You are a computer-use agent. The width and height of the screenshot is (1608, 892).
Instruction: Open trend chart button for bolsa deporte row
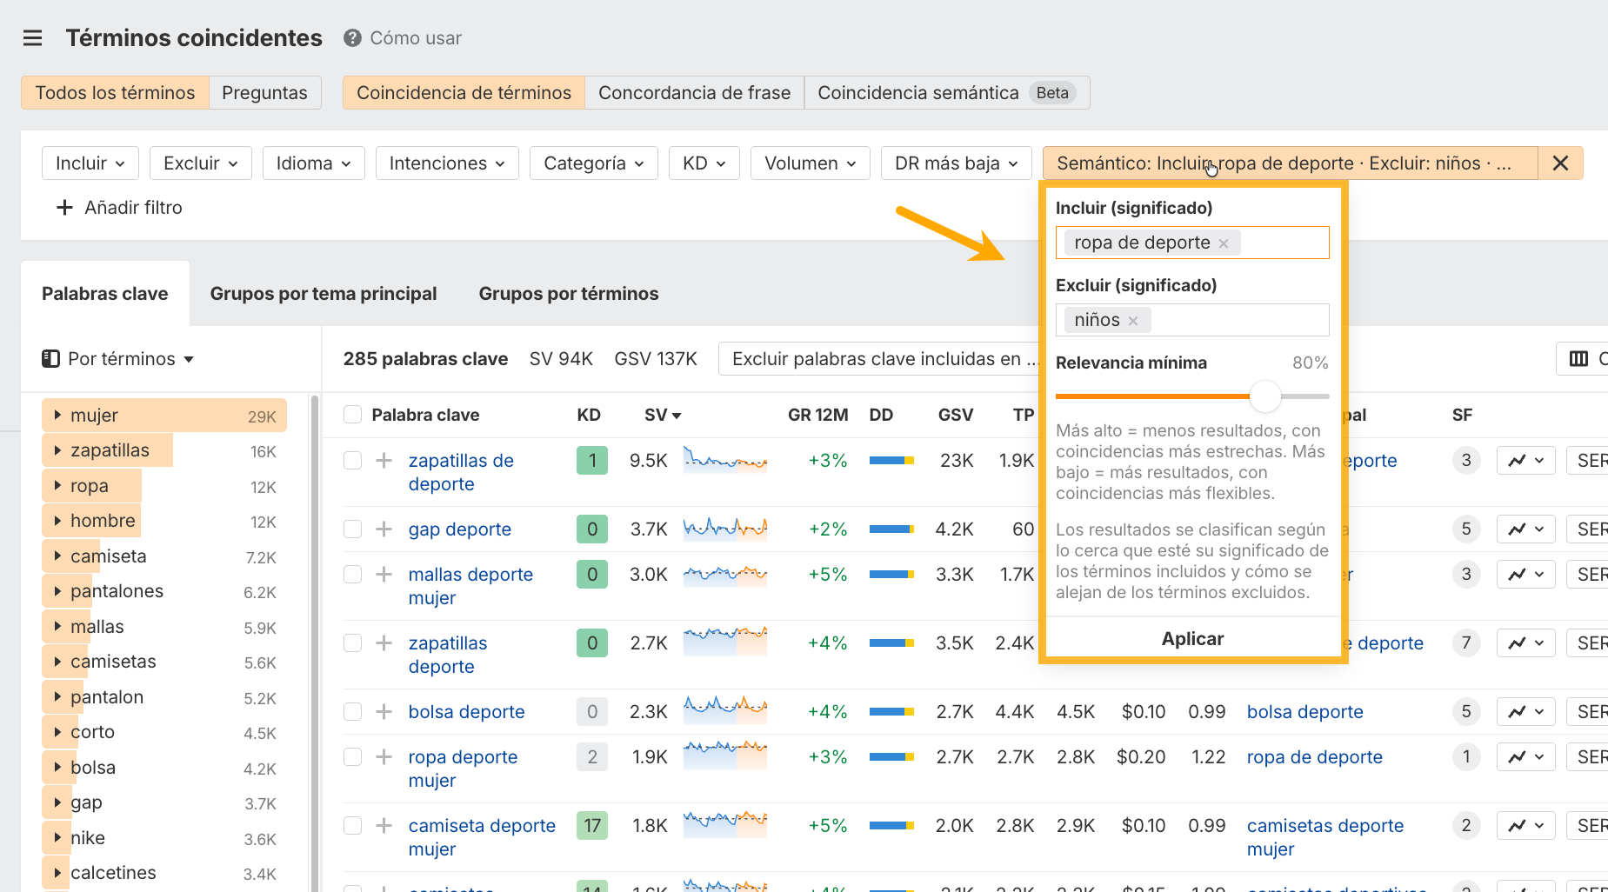coord(1525,712)
